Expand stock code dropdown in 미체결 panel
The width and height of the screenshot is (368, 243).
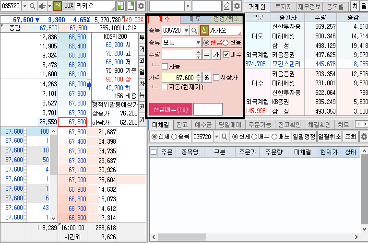(x=216, y=137)
